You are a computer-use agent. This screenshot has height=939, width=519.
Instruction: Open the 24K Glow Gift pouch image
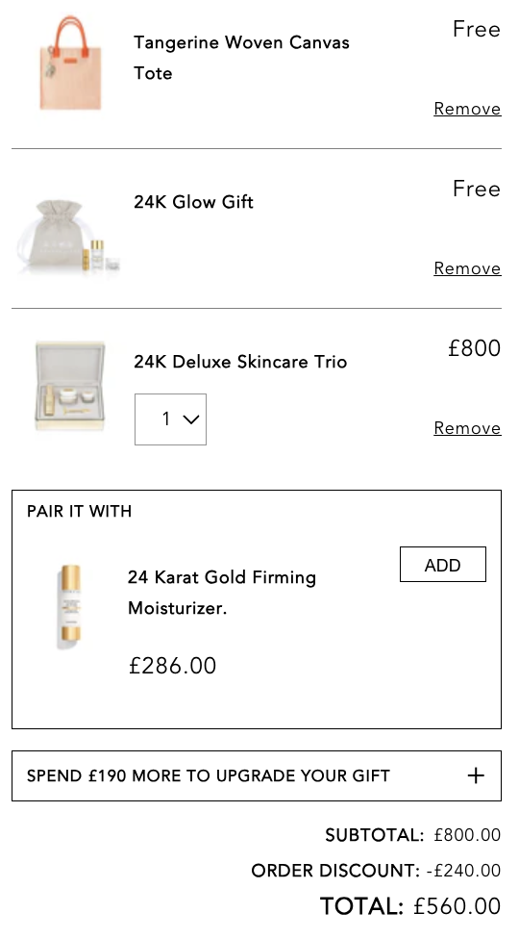70,237
